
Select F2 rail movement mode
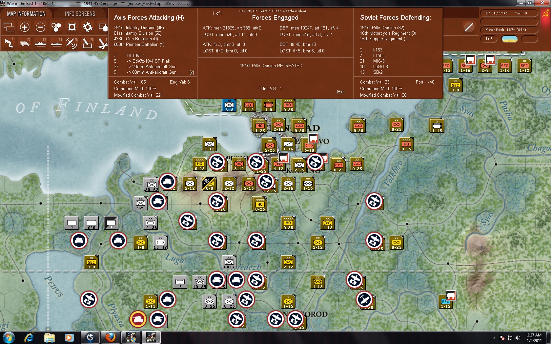tap(25, 43)
